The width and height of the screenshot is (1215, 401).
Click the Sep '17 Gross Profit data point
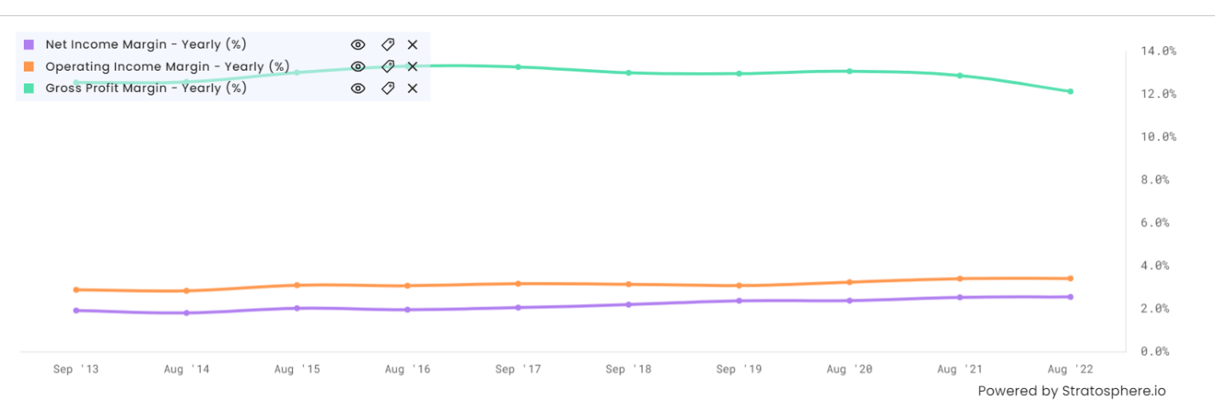(518, 66)
